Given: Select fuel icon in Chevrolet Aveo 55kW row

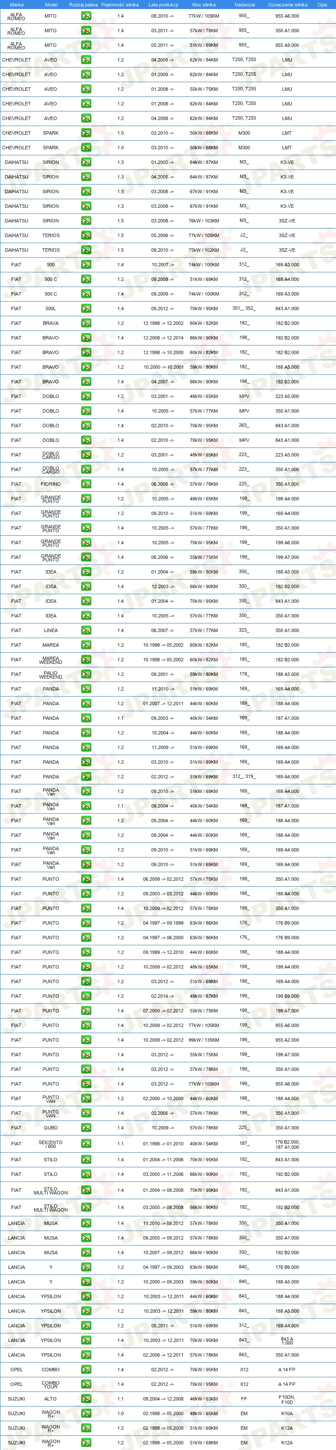Looking at the screenshot, I should click(86, 89).
